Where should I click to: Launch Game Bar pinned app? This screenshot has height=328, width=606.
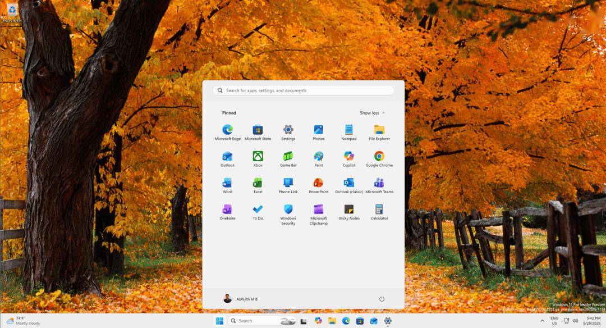(x=288, y=159)
